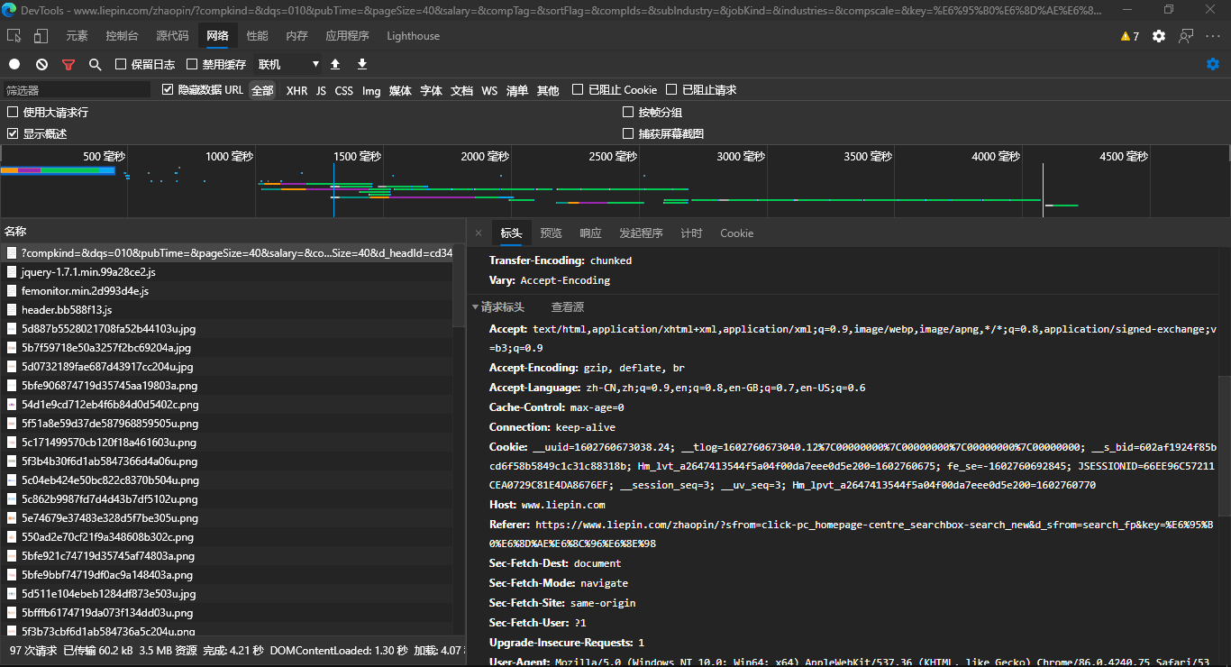This screenshot has height=667, width=1231.
Task: Open the Lighthouse panel tab
Action: point(413,36)
